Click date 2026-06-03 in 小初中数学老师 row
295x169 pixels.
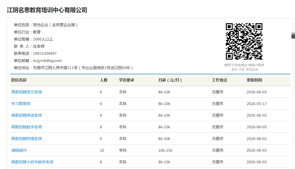pos(257,162)
